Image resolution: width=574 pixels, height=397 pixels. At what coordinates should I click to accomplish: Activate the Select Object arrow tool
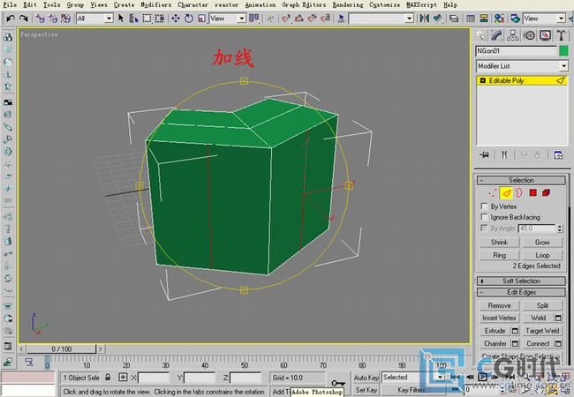(121, 19)
